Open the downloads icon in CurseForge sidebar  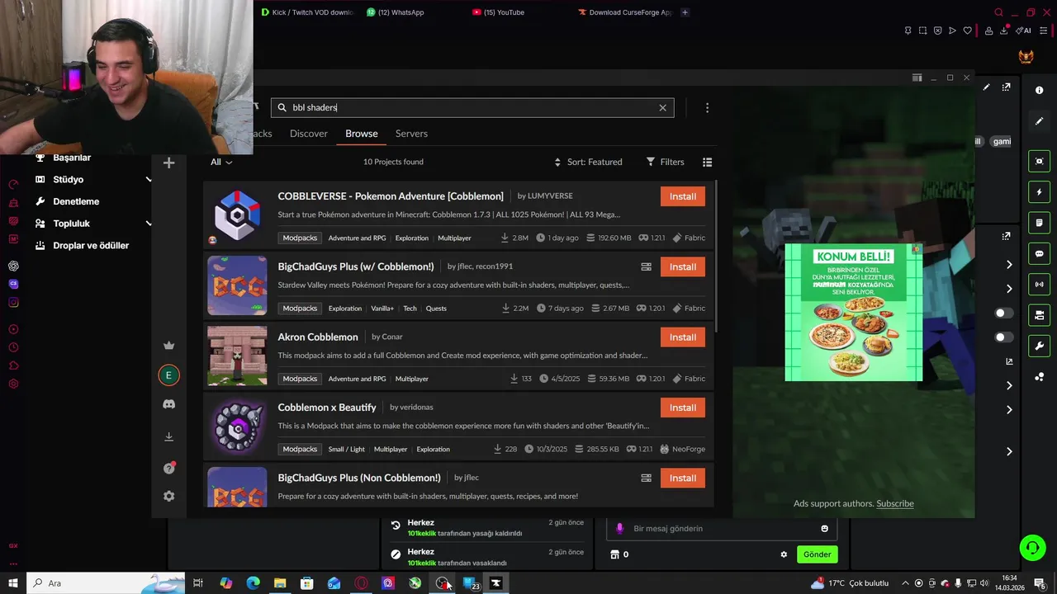pyautogui.click(x=168, y=436)
